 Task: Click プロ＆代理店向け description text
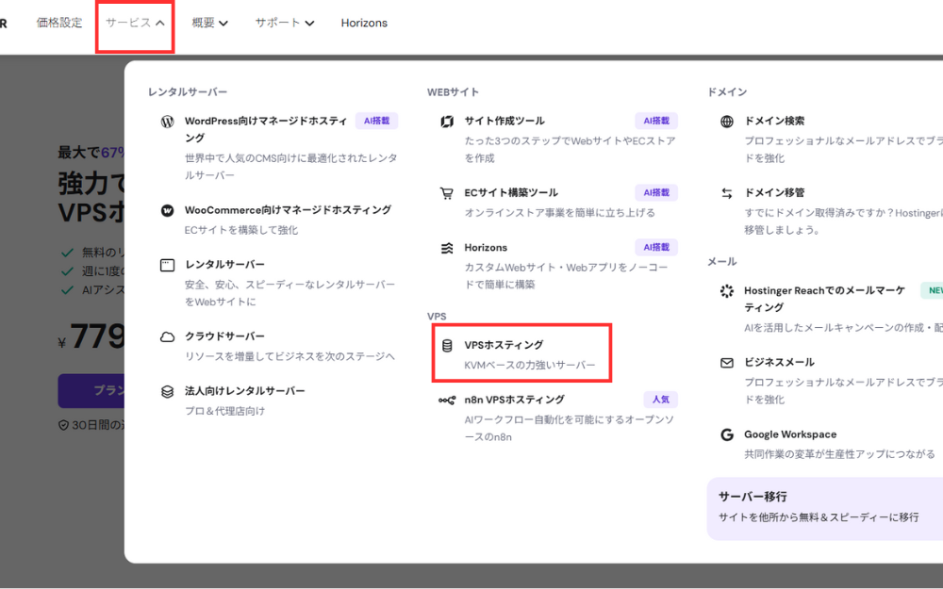tap(224, 411)
